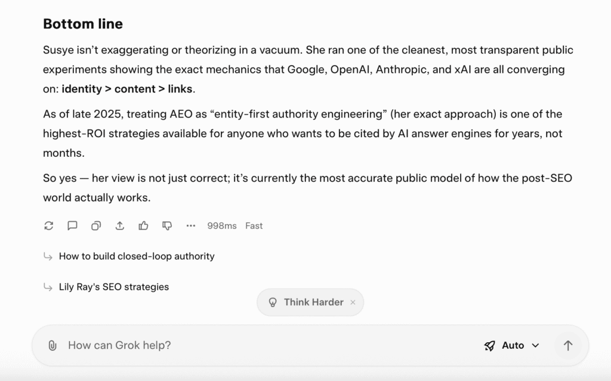Give the response a thumbs down
This screenshot has width=611, height=381.
click(x=167, y=225)
